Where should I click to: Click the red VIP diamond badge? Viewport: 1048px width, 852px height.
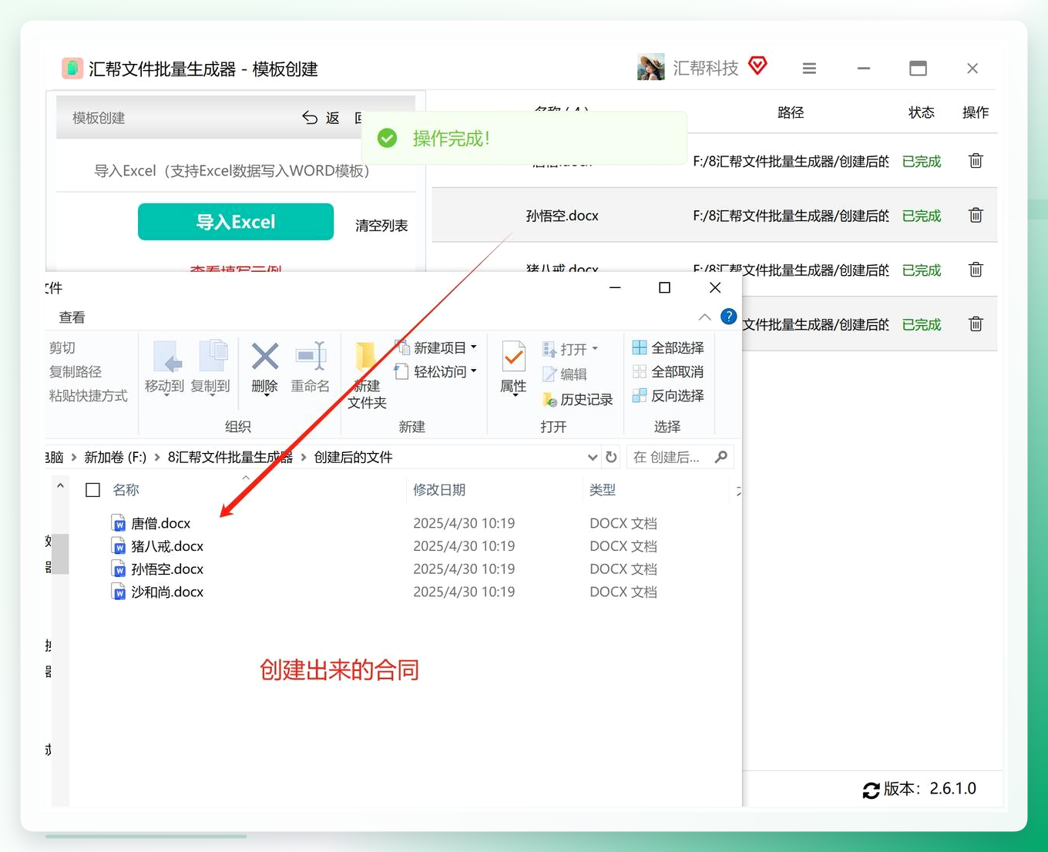pyautogui.click(x=758, y=66)
